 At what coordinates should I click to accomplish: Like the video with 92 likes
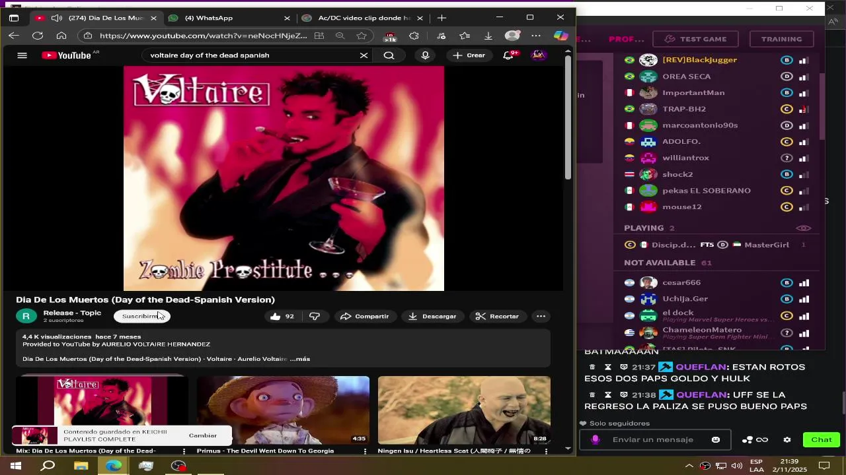tap(282, 317)
